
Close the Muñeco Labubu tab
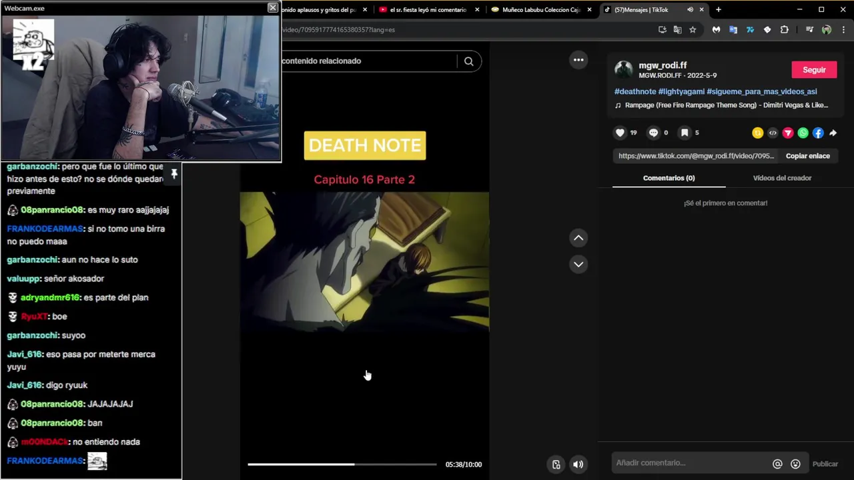click(x=589, y=10)
